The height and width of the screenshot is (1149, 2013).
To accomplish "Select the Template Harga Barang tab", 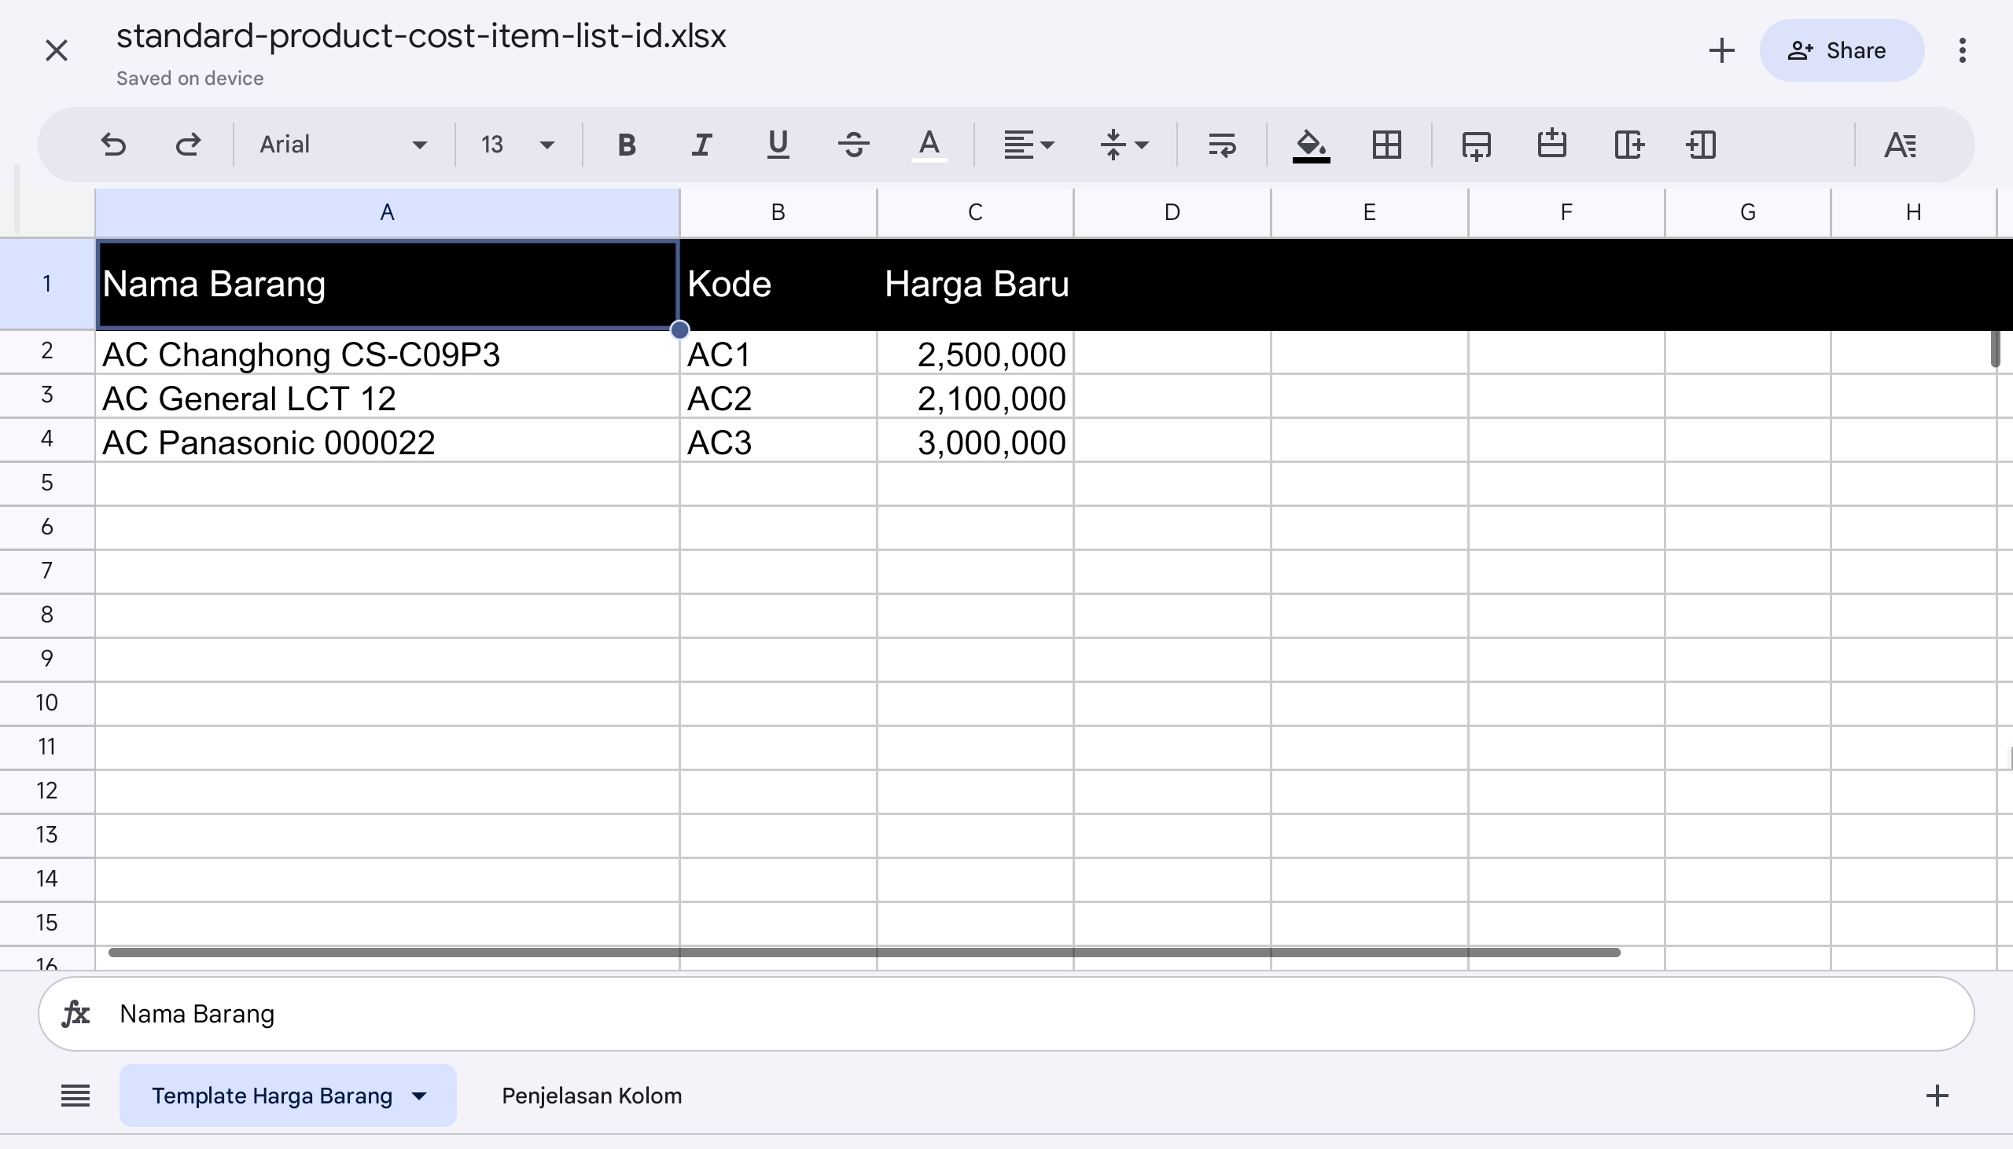I will pyautogui.click(x=271, y=1096).
